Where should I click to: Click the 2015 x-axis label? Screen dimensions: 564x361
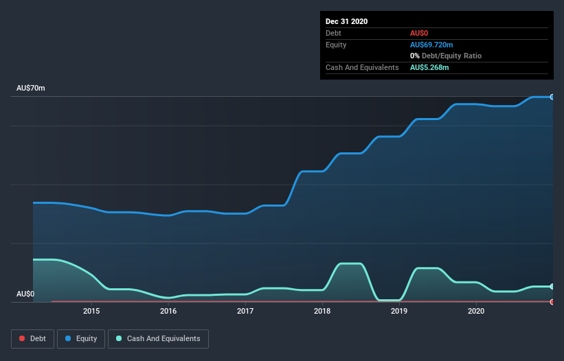[91, 311]
